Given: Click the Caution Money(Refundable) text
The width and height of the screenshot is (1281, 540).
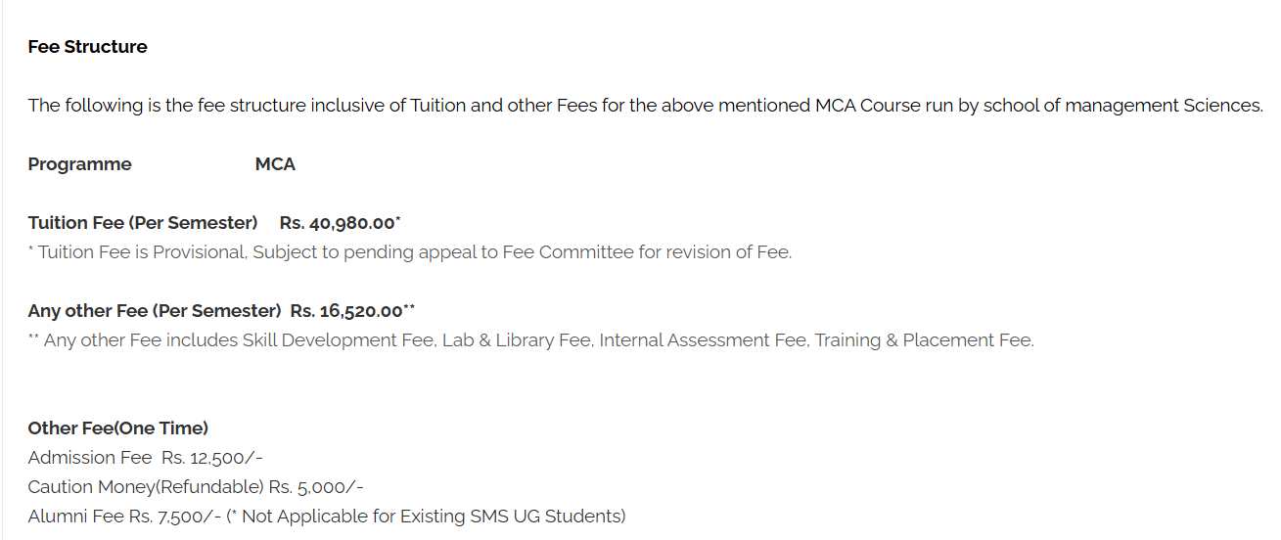Looking at the screenshot, I should point(146,487).
